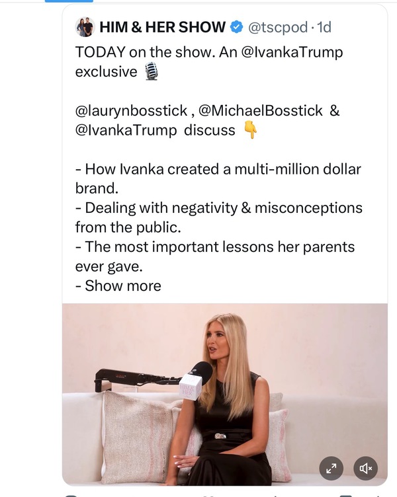Screen dimensions: 397x497
Task: Click the blue verified badge
Action: 236,27
